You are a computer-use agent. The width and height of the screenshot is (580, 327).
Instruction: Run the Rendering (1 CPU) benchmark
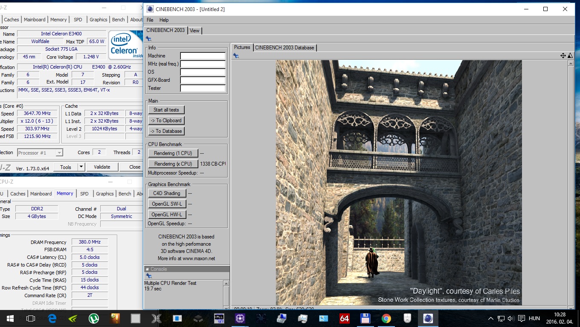[173, 153]
